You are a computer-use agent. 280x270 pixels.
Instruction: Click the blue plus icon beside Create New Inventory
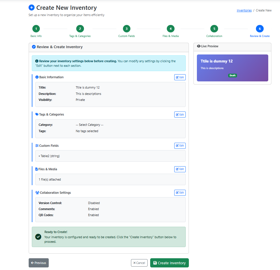click(32, 8)
